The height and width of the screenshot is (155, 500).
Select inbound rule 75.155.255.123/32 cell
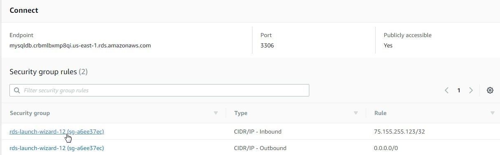pyautogui.click(x=400, y=132)
